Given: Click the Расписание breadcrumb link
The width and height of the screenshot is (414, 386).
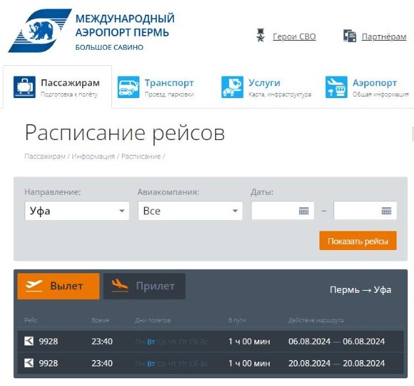Looking at the screenshot, I should pos(141,156).
